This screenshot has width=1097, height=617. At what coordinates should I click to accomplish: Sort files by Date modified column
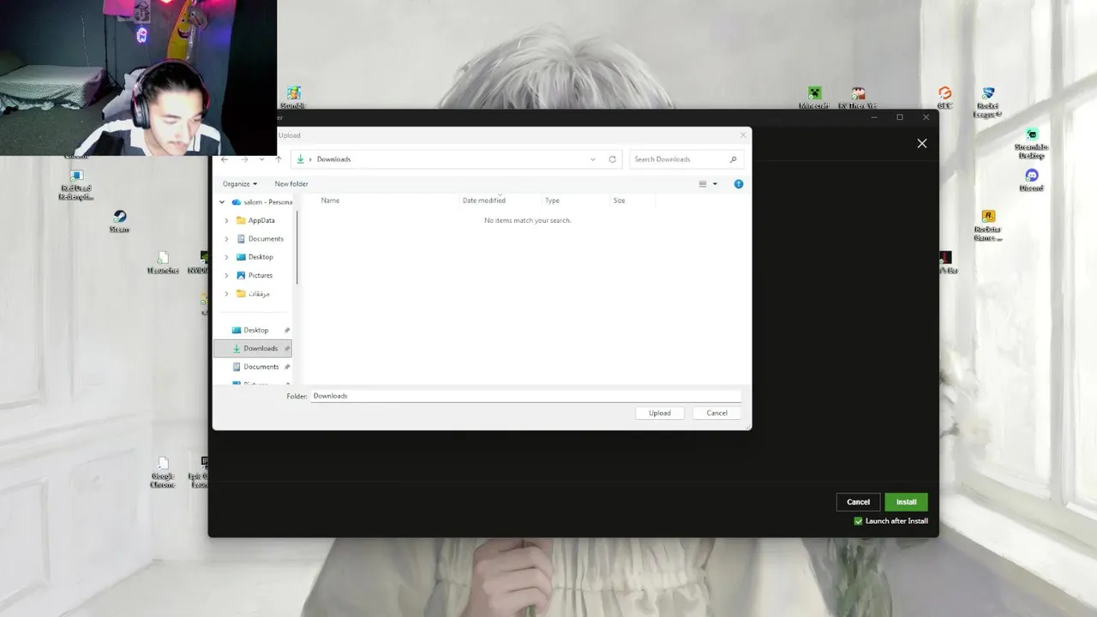coord(484,201)
